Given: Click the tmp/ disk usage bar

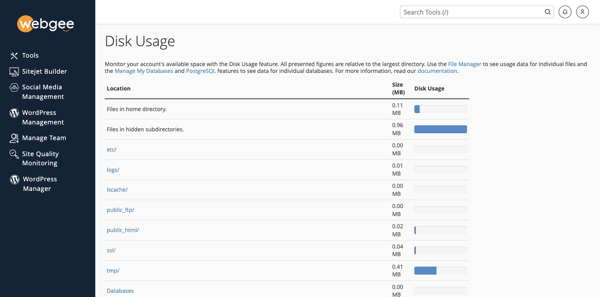Looking at the screenshot, I should (x=440, y=271).
